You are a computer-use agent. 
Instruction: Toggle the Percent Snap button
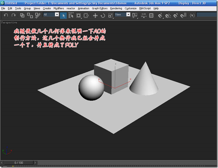pyautogui.click(x=176, y=15)
